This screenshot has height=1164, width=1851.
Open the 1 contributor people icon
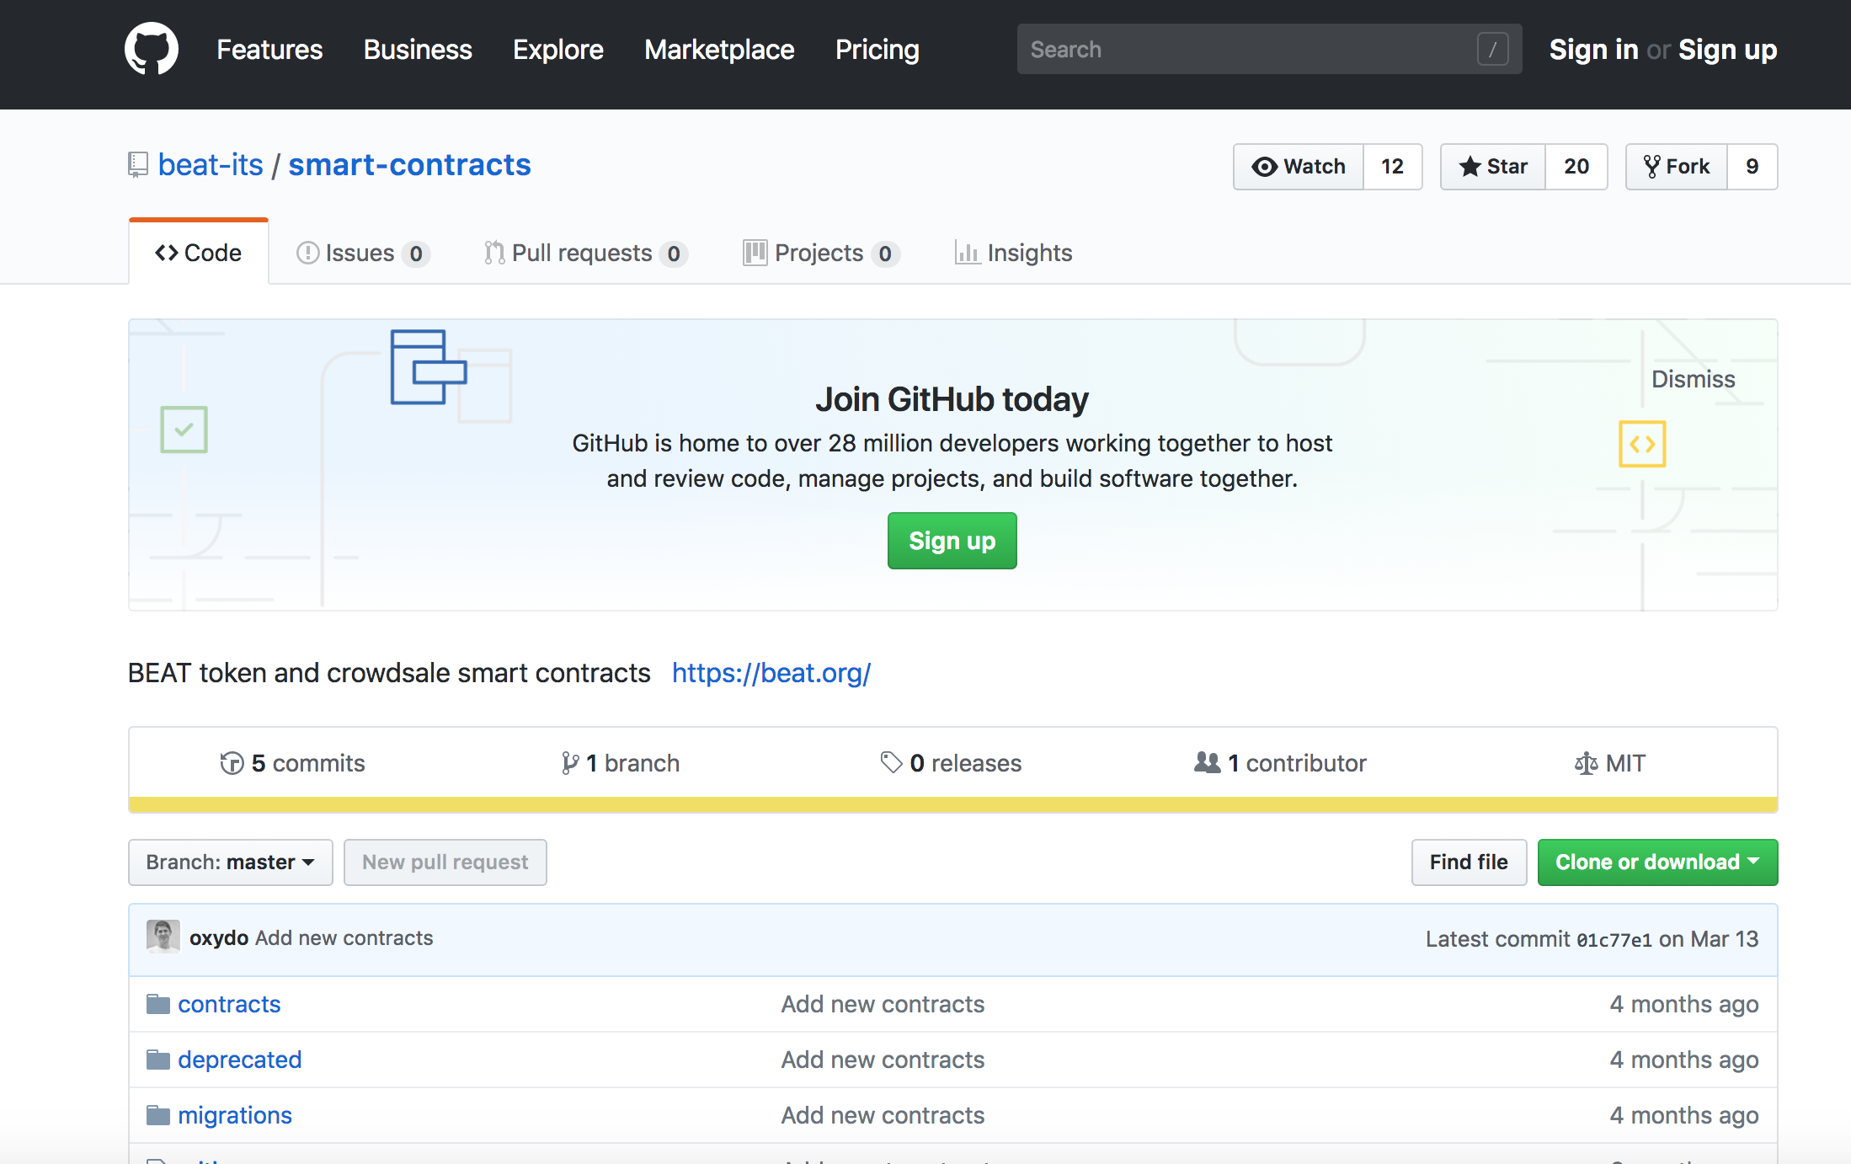point(1207,763)
